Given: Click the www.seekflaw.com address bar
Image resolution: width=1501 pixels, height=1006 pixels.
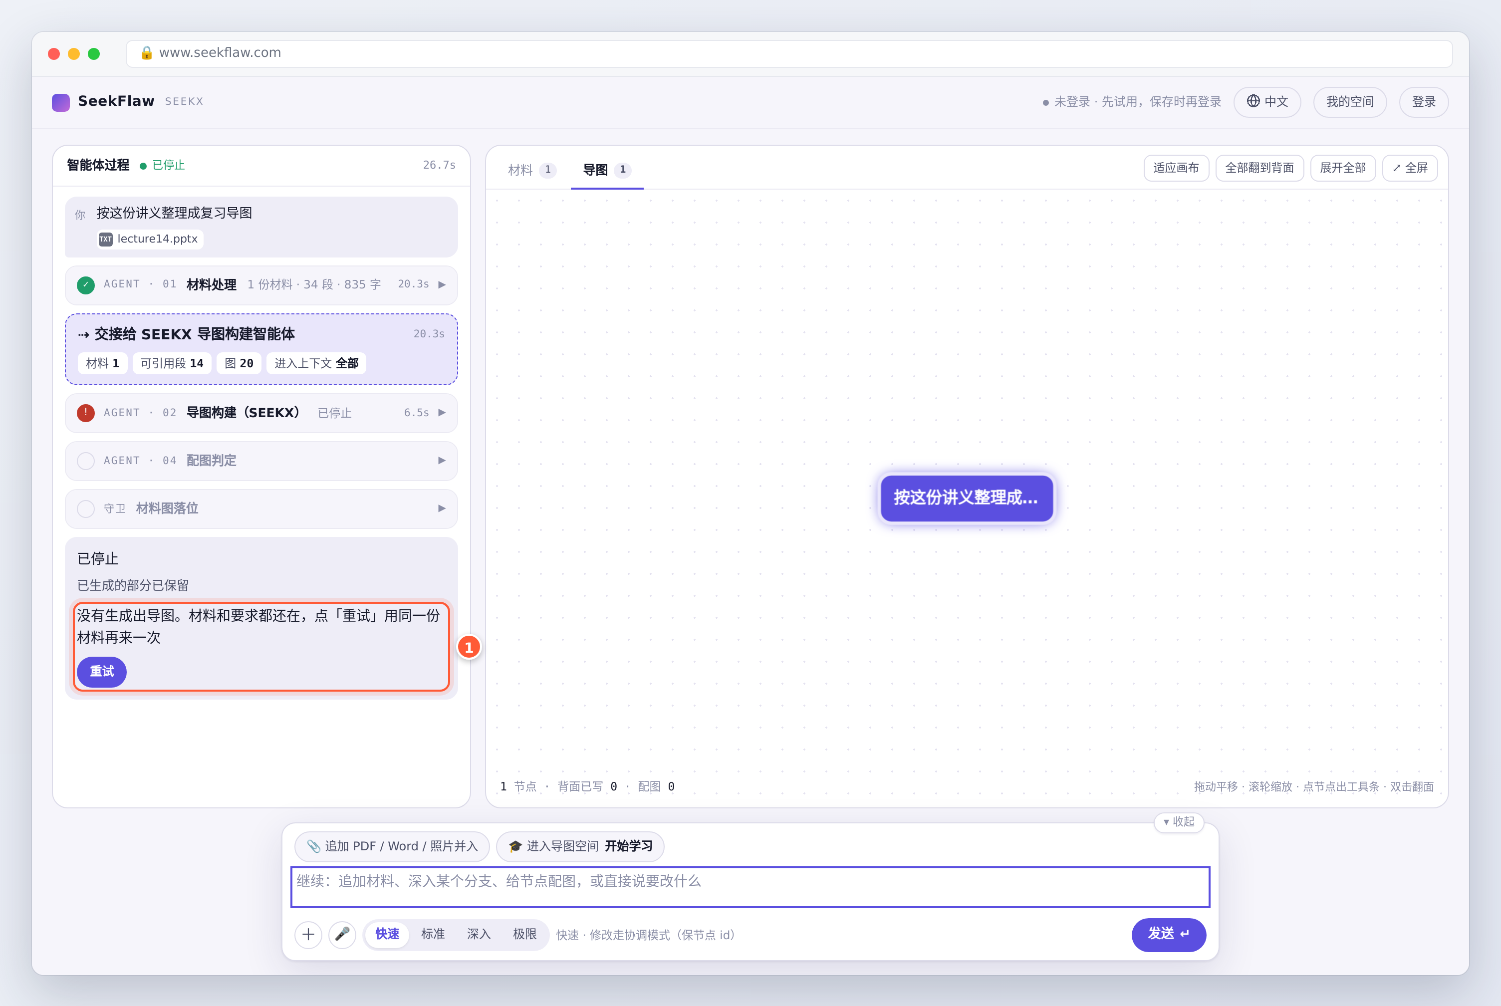Looking at the screenshot, I should point(789,53).
